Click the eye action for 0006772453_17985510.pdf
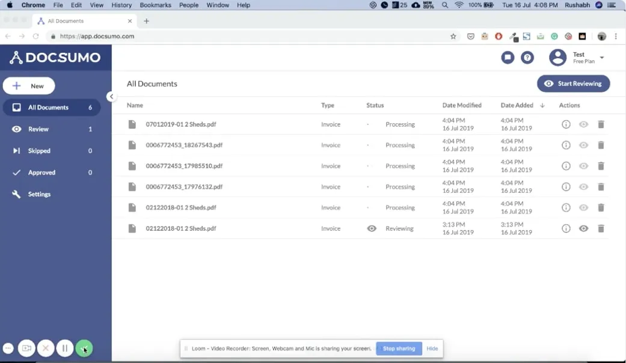This screenshot has width=626, height=363. (583, 166)
